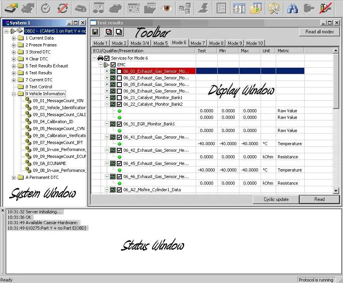
Task: Click the save icon in the Test results toolbar
Action: click(95, 32)
